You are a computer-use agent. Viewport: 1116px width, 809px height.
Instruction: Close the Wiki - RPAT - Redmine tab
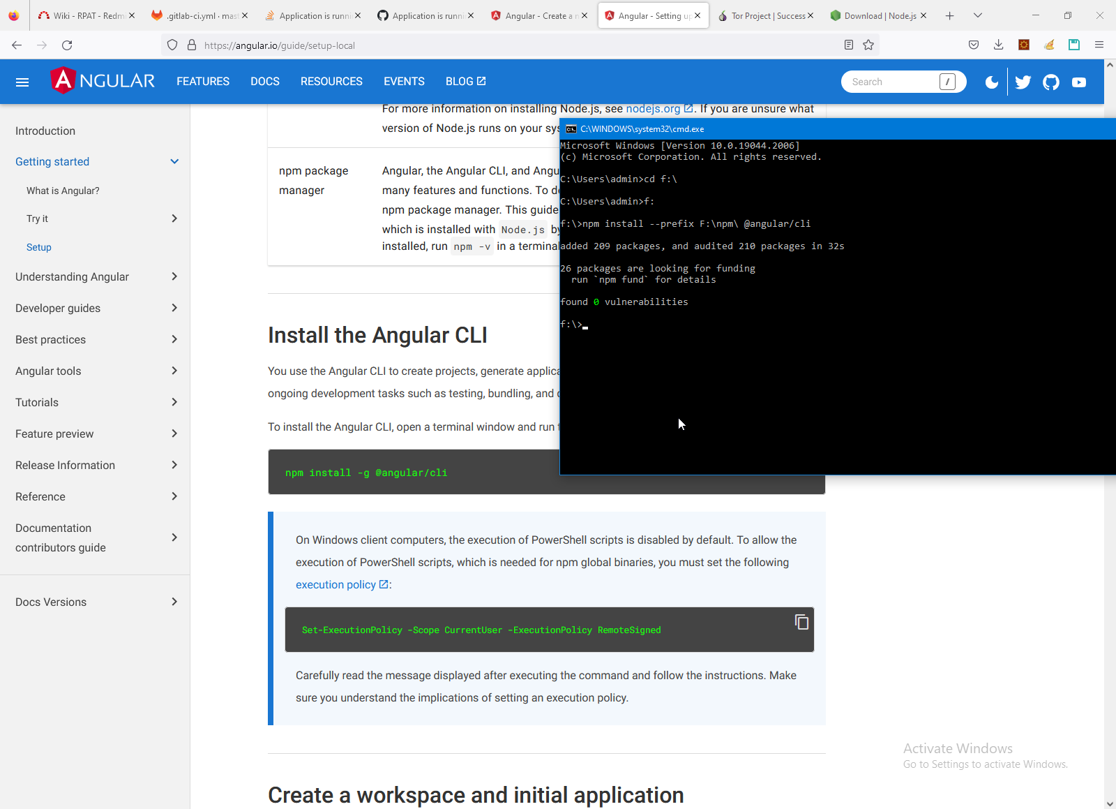pos(131,16)
